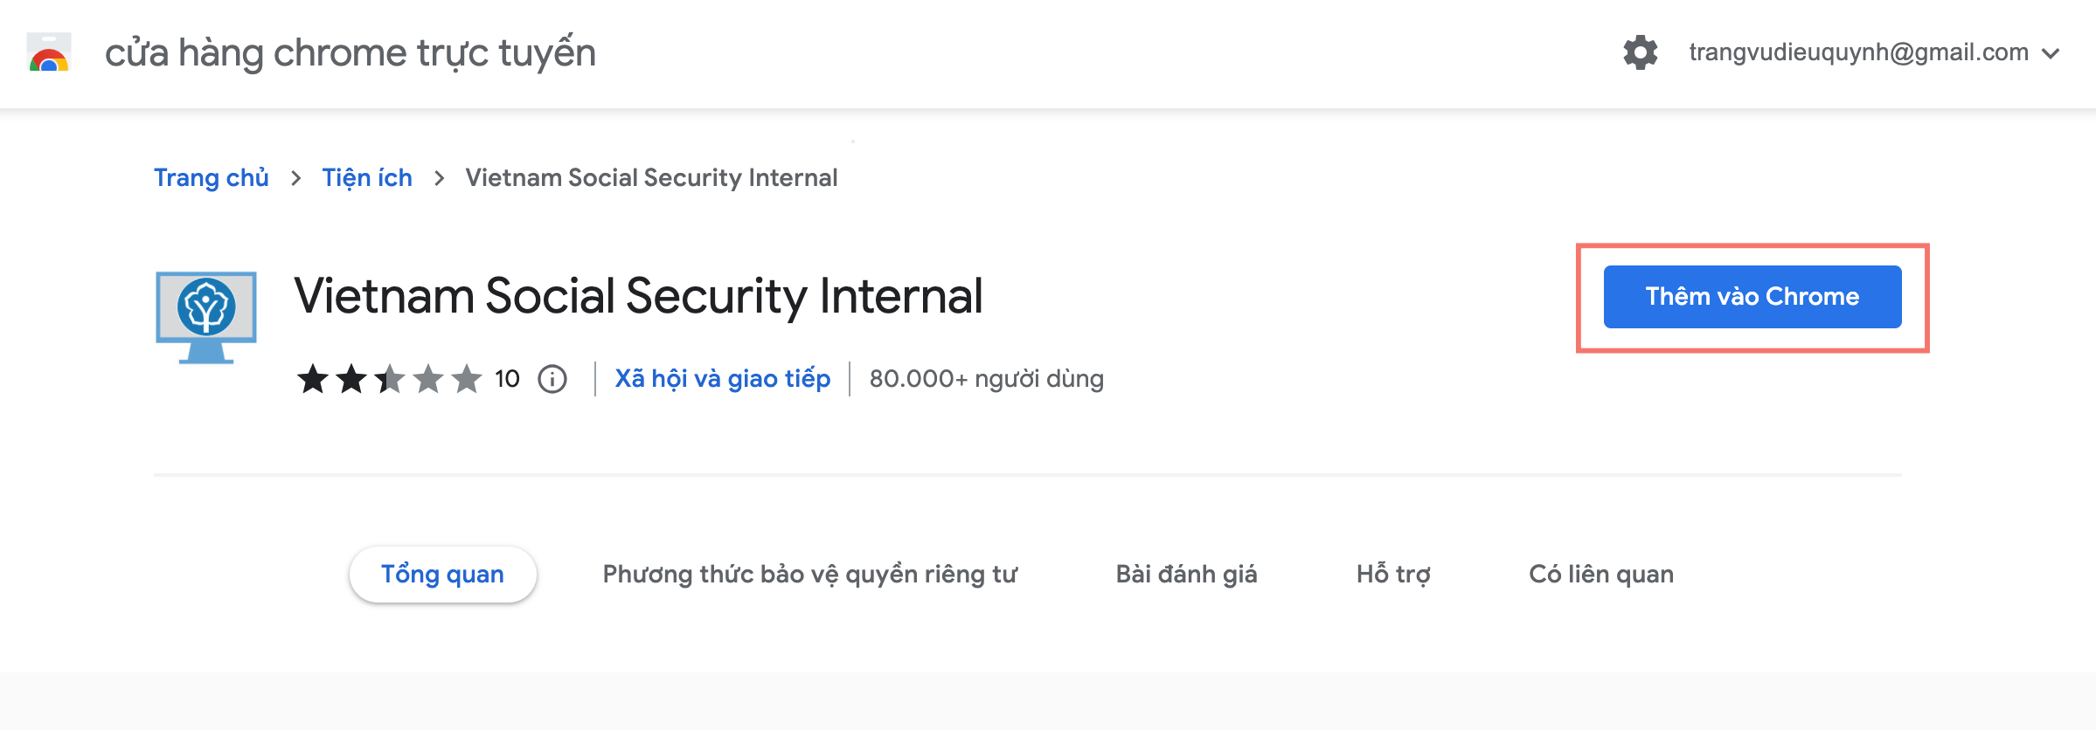Follow the Xã hội và giao tiếp category link
The height and width of the screenshot is (730, 2096).
(x=724, y=378)
